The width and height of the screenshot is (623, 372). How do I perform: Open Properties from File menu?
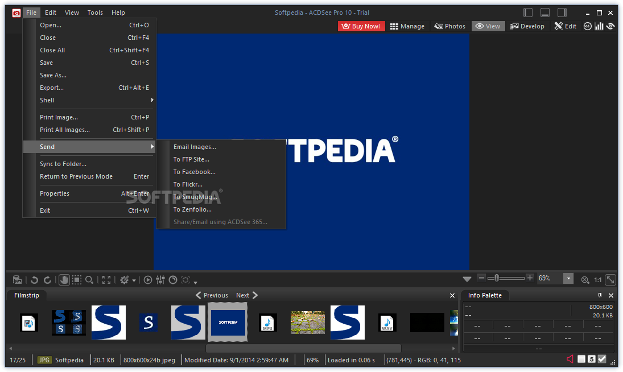(89, 193)
